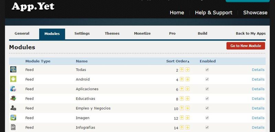Move Todas module down in sort order

pyautogui.click(x=188, y=70)
